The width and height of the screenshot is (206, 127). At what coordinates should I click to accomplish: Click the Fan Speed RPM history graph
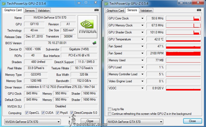[183, 53]
